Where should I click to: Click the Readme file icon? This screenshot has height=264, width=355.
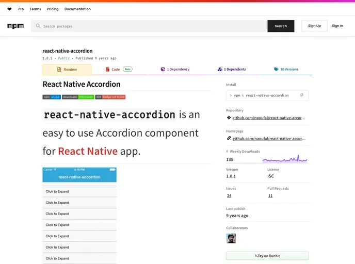[x=59, y=70]
